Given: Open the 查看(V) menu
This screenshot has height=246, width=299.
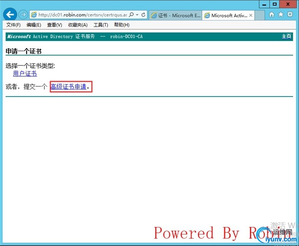Looking at the screenshot, I should click(54, 25).
